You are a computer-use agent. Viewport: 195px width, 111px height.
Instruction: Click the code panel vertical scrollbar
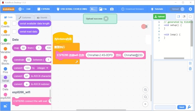[192, 34]
